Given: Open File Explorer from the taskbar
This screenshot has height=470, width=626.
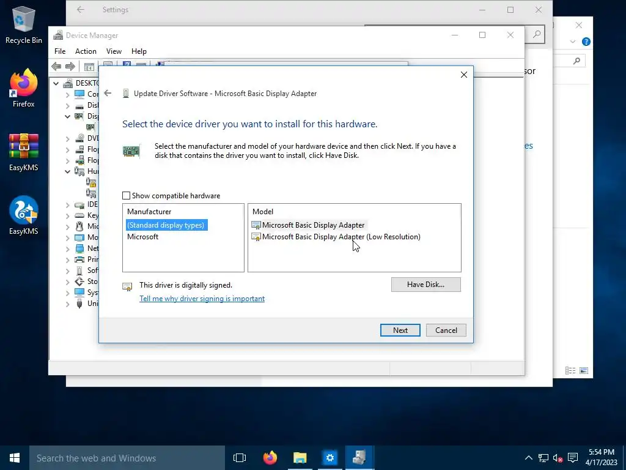Looking at the screenshot, I should coord(300,458).
